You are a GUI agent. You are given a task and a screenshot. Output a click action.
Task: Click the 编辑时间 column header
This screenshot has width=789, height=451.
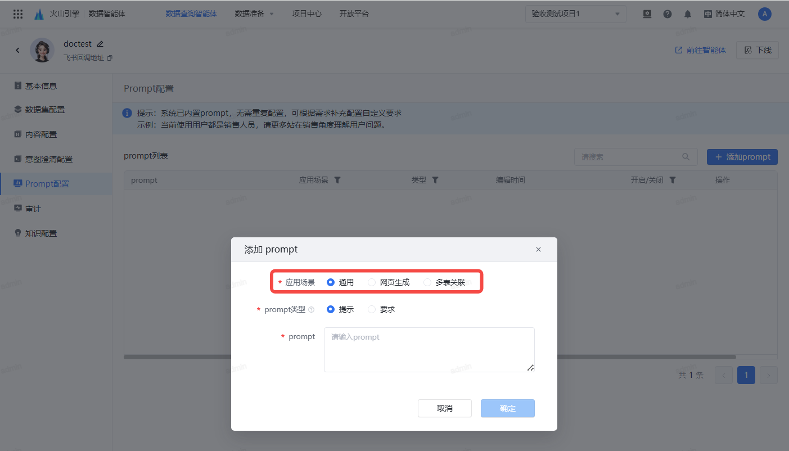[x=510, y=180]
